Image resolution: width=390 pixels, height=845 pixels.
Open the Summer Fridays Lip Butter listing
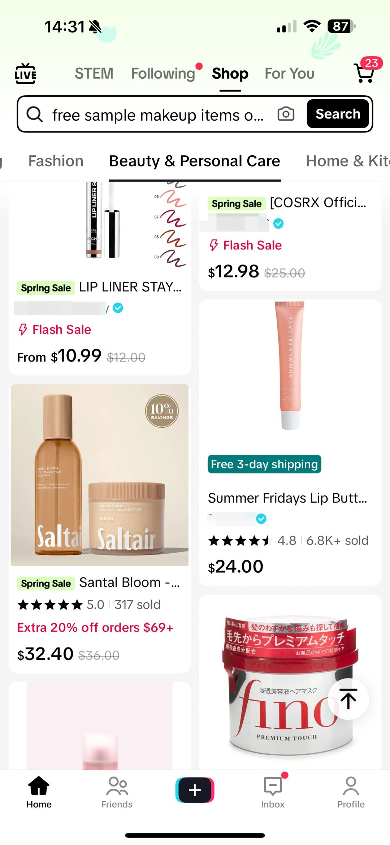pyautogui.click(x=287, y=498)
